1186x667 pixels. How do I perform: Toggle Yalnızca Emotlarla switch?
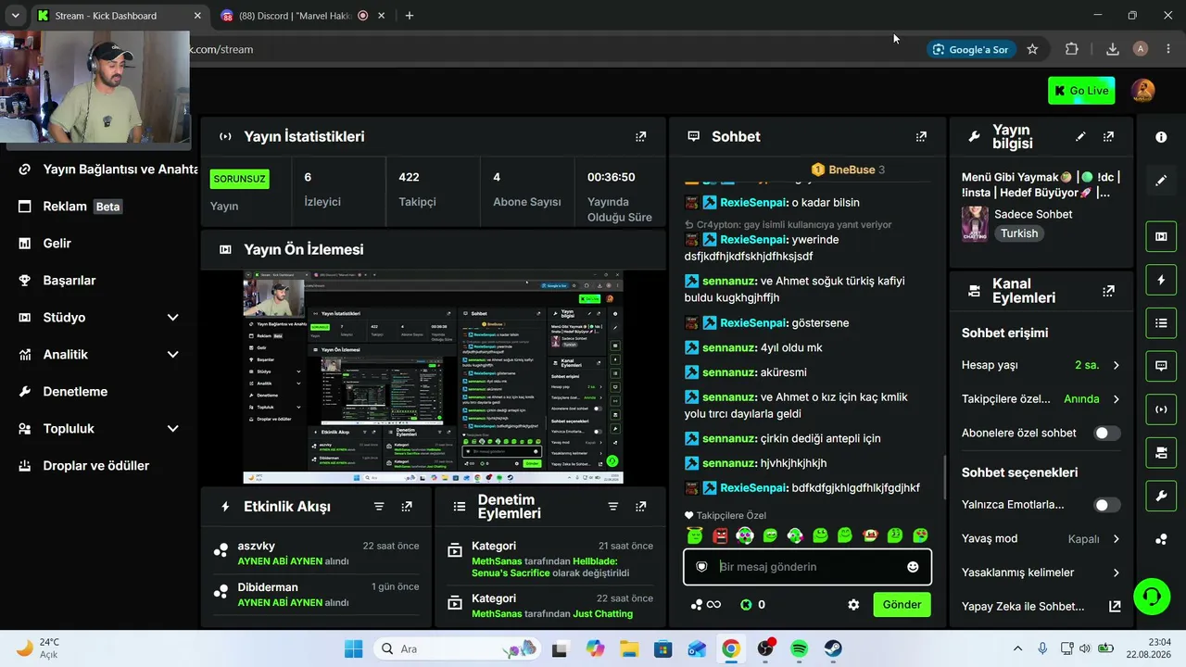1106,505
